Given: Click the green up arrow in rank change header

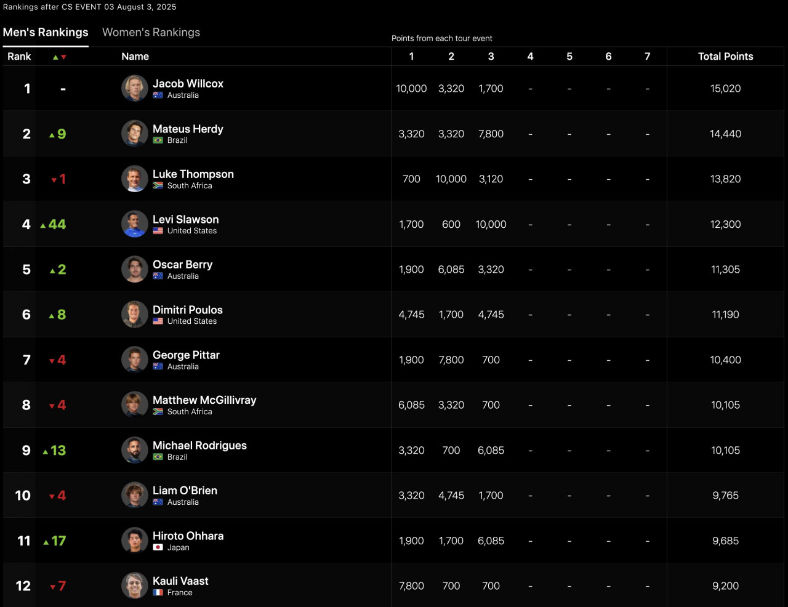Looking at the screenshot, I should point(55,57).
